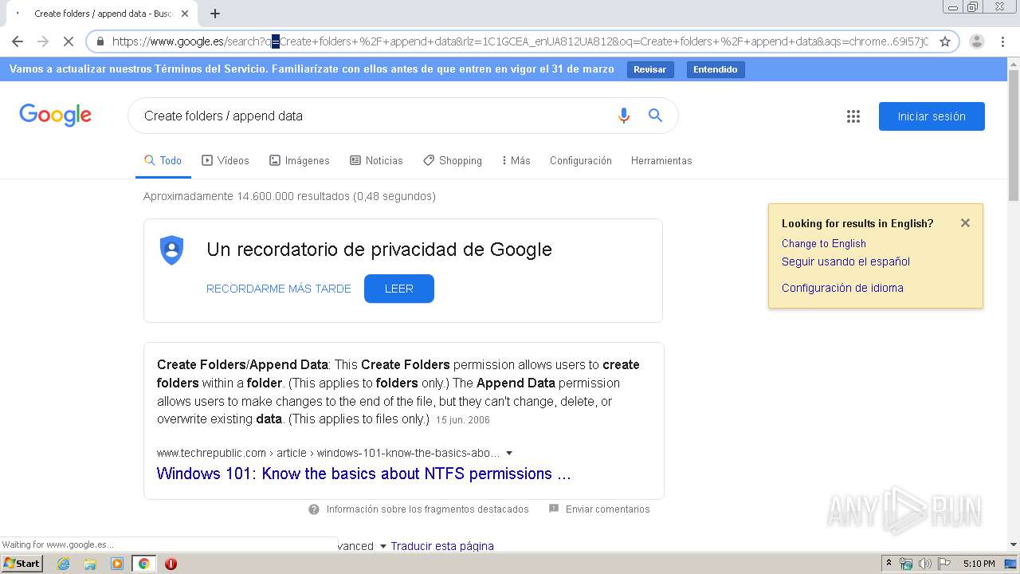Click the magnifier search button
The image size is (1020, 574).
(655, 116)
